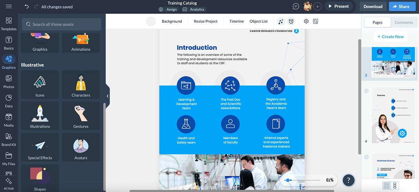Open Templates in the left sidebar
Screen dimensions: 419x192
[x=9, y=23]
